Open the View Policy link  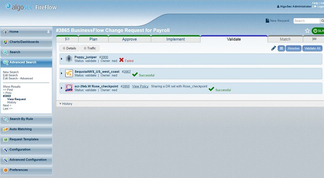(140, 86)
